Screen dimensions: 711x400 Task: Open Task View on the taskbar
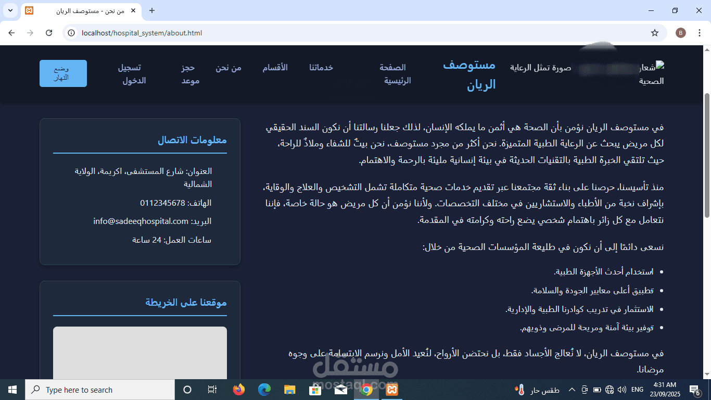click(212, 390)
